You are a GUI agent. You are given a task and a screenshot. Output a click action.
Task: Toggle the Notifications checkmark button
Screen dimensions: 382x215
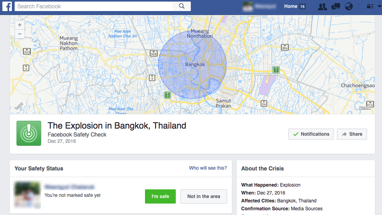click(x=311, y=134)
